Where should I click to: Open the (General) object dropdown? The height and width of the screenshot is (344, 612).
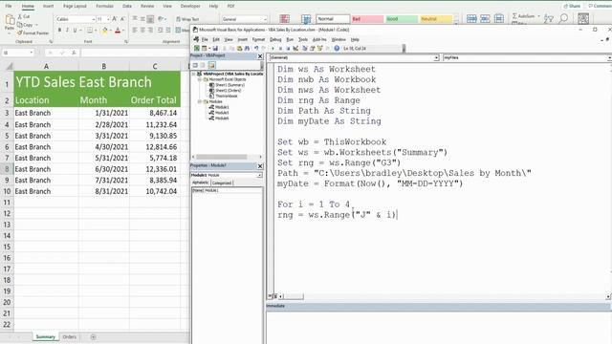click(436, 57)
